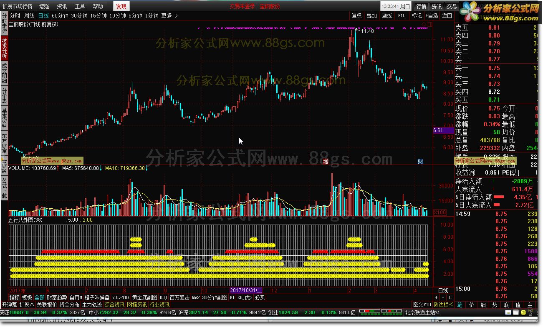The width and height of the screenshot is (543, 327).
Task: Open the 增强 menu
Action: pyautogui.click(x=44, y=6)
